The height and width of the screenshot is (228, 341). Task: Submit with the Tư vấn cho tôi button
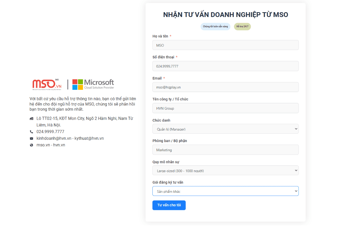point(169,205)
